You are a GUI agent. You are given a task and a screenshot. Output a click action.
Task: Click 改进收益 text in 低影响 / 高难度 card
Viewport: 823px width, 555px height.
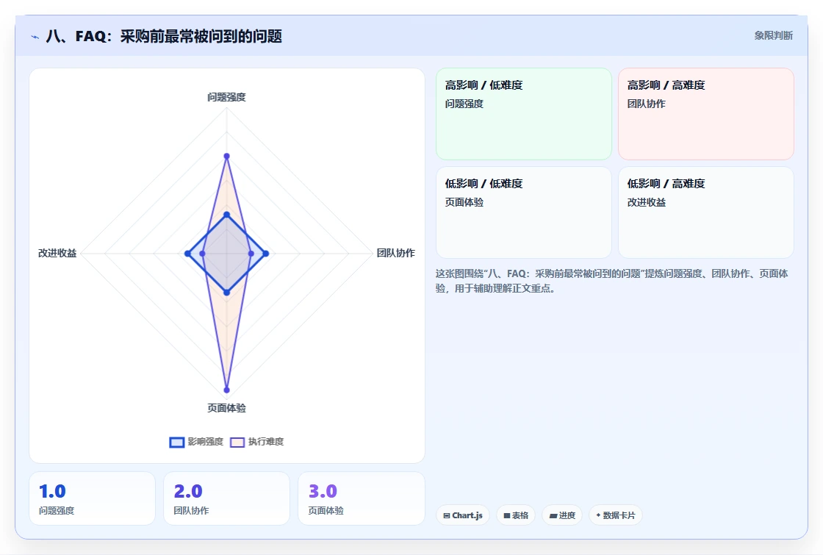pyautogui.click(x=646, y=202)
